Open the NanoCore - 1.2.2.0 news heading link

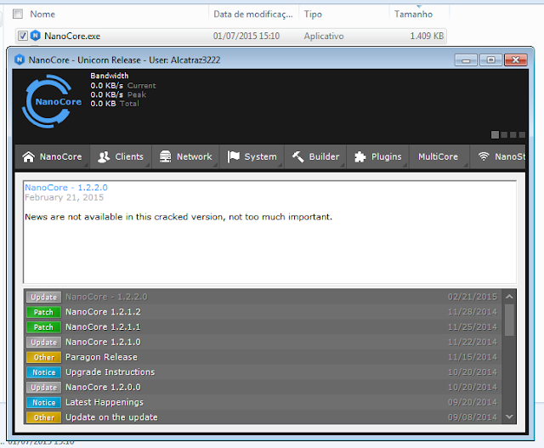[66, 187]
